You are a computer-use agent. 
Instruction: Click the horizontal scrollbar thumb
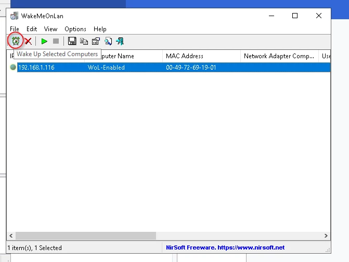coord(86,236)
